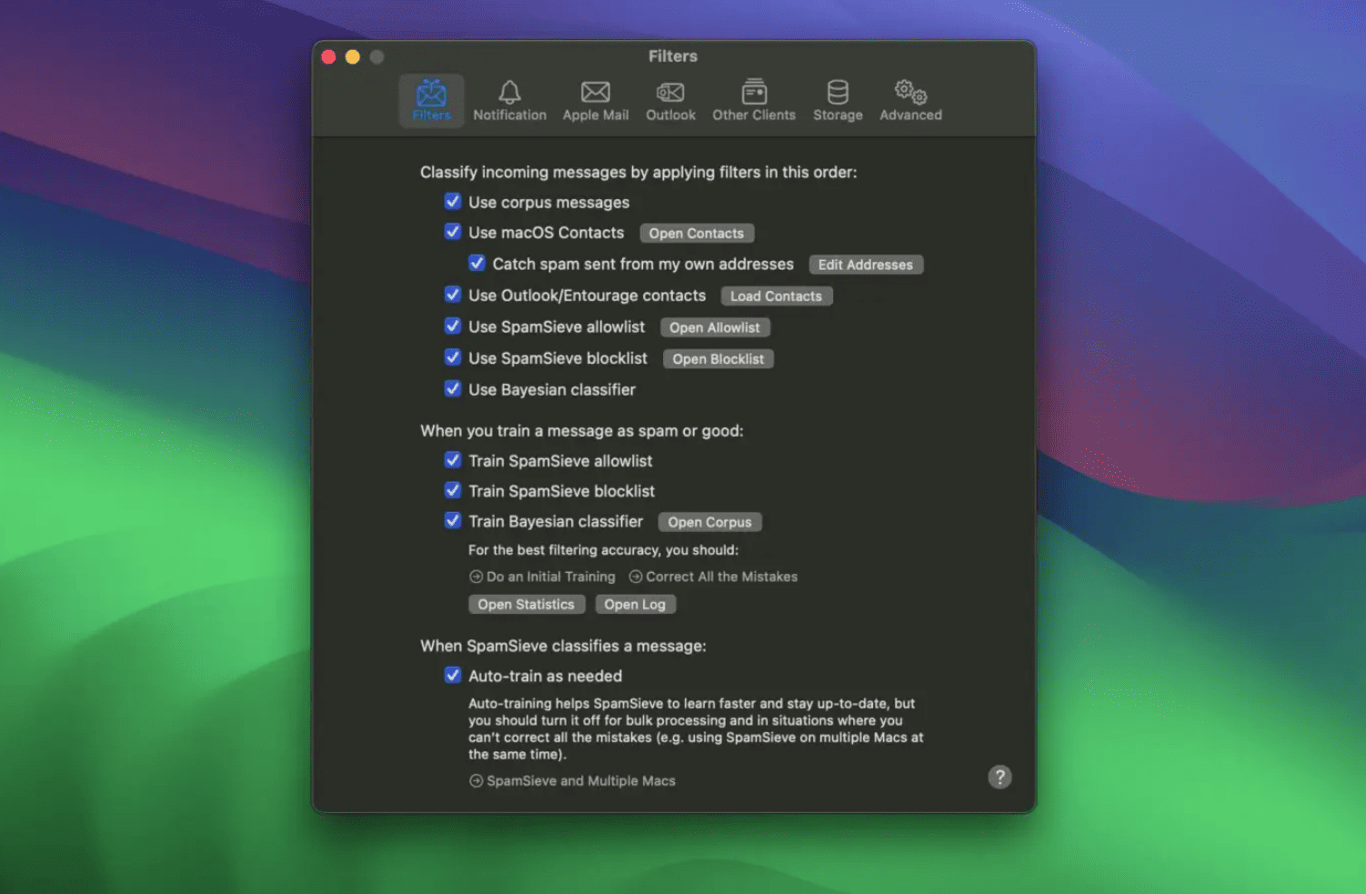1366x894 pixels.
Task: Click the round help question mark
Action: (999, 777)
